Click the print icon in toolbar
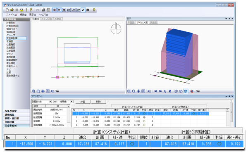The height and width of the screenshot is (157, 248). pyautogui.click(x=43, y=10)
